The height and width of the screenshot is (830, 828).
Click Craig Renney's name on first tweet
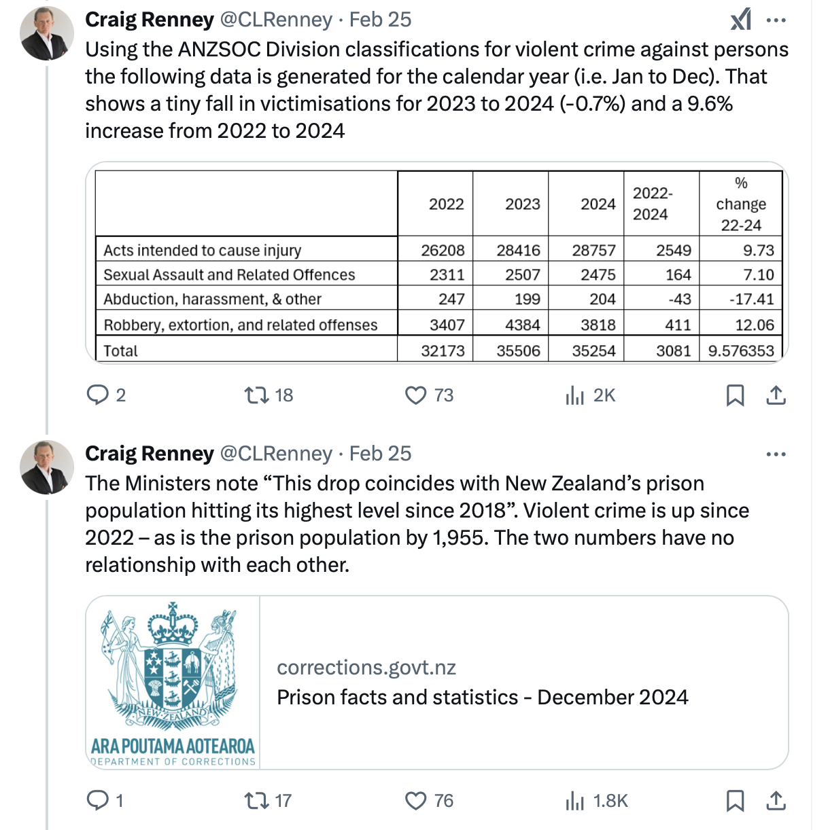pyautogui.click(x=150, y=20)
